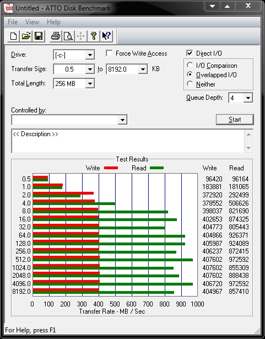Click the 'Transfer Rate - MB / Sec' axis label
Image resolution: width=265 pixels, height=339 pixels.
point(112,311)
